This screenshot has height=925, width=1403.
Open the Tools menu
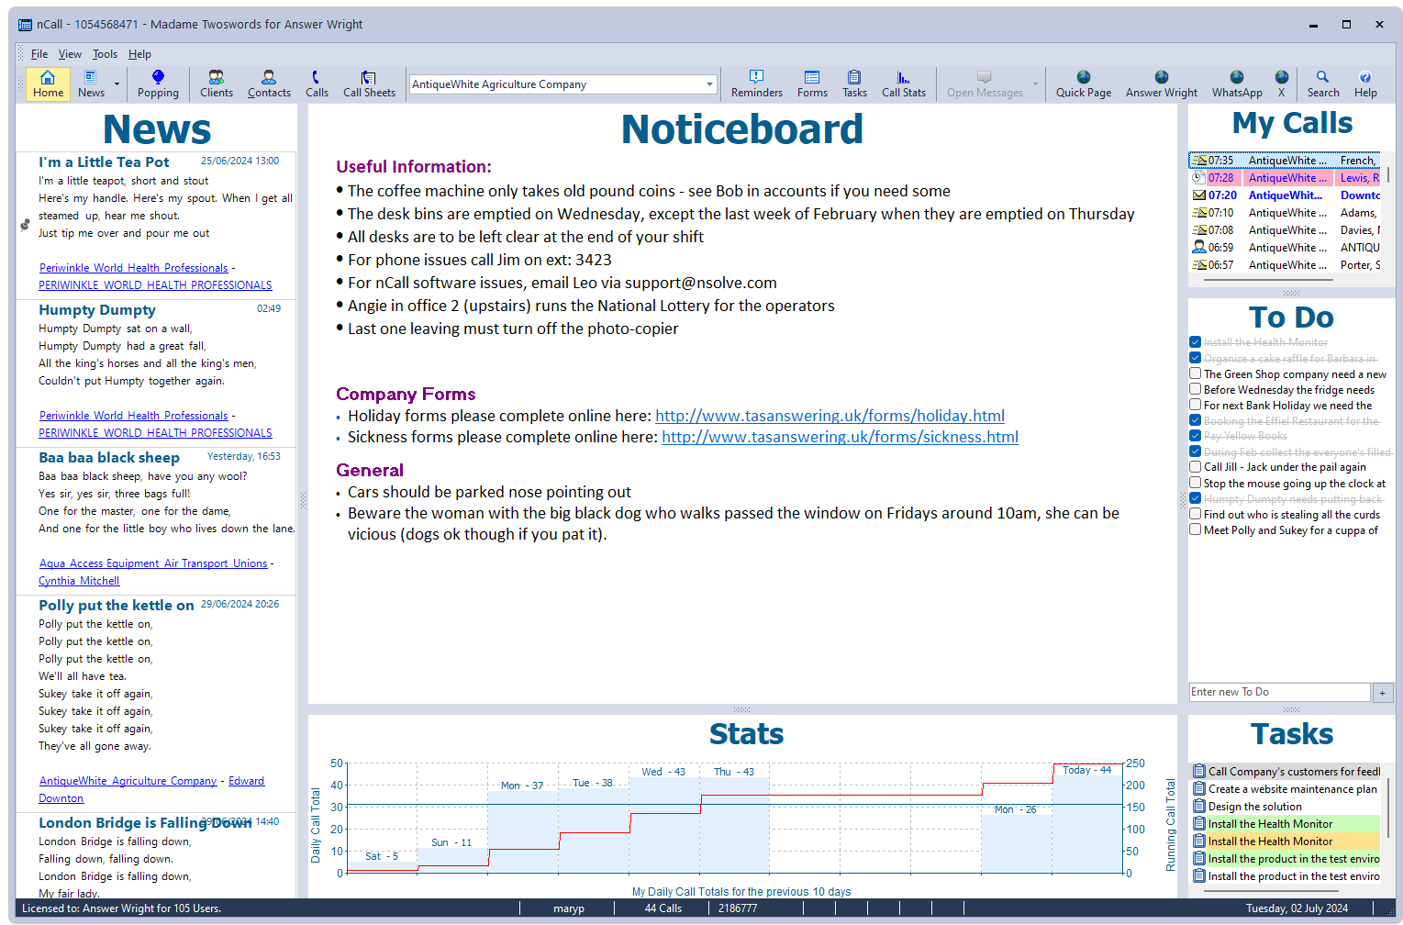(x=105, y=54)
